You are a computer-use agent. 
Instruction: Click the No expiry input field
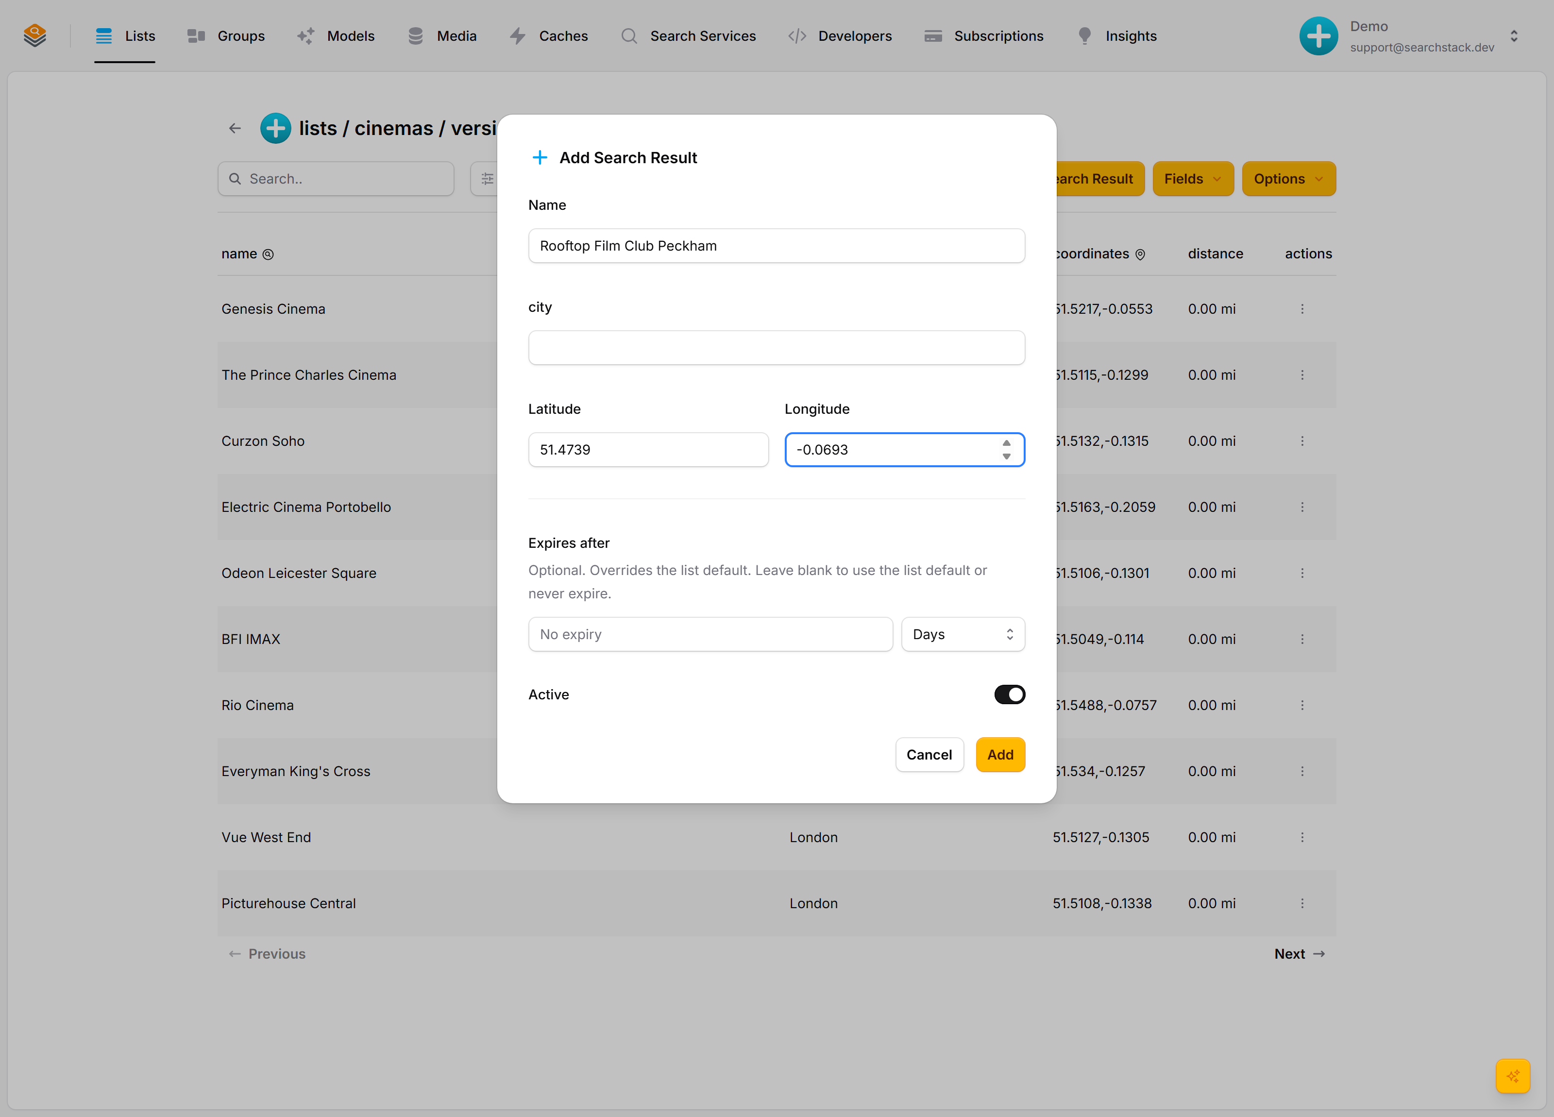pos(710,635)
